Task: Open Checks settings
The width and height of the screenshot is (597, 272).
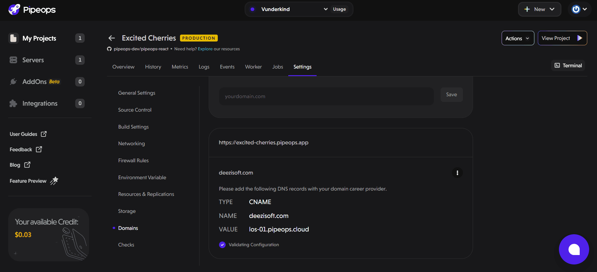Action: click(126, 245)
